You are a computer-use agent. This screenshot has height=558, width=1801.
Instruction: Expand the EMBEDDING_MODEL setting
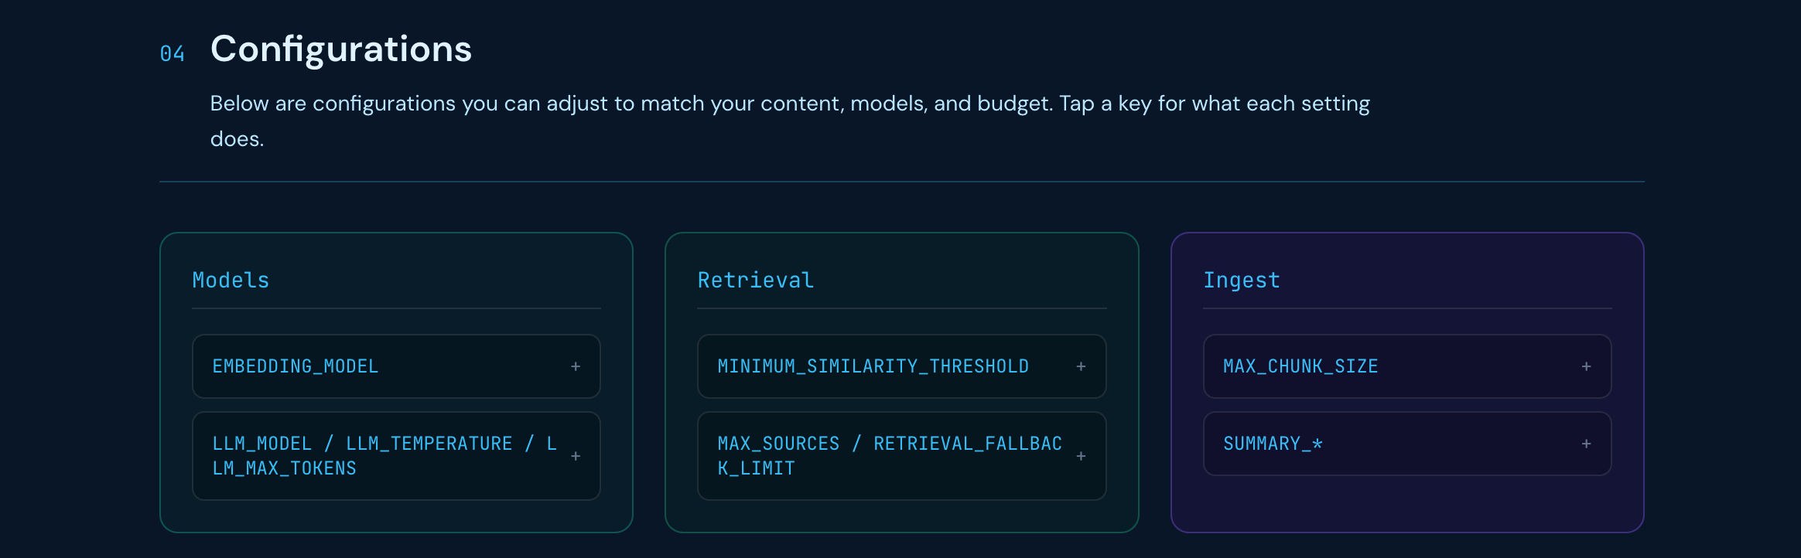coord(396,366)
